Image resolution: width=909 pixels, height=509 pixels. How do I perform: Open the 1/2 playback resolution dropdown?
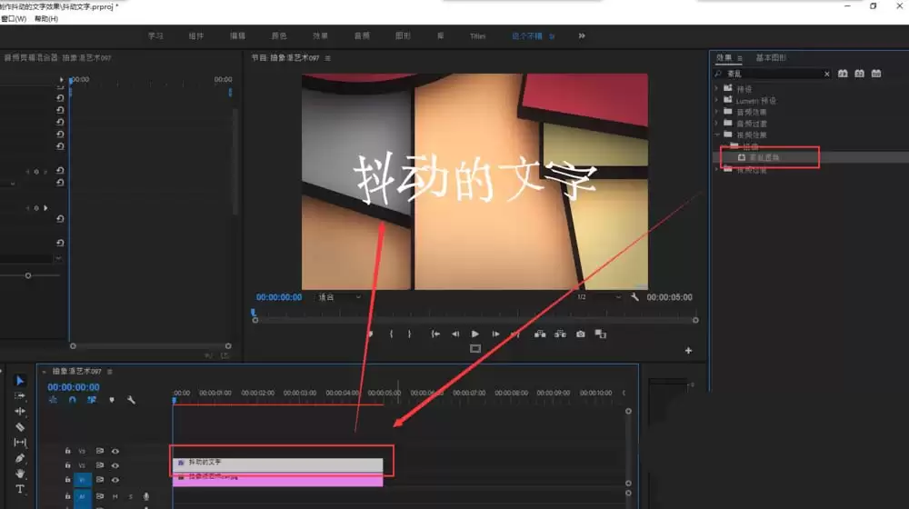pos(598,297)
